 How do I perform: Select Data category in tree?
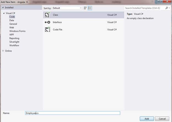pos(12,20)
